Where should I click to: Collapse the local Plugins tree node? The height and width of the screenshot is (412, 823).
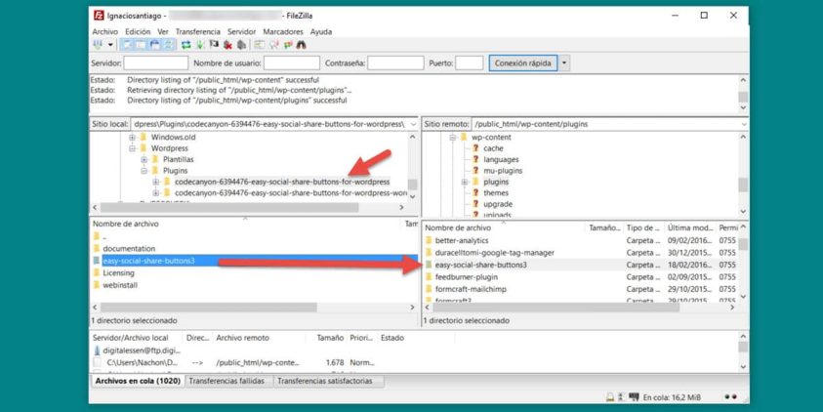coord(144,171)
